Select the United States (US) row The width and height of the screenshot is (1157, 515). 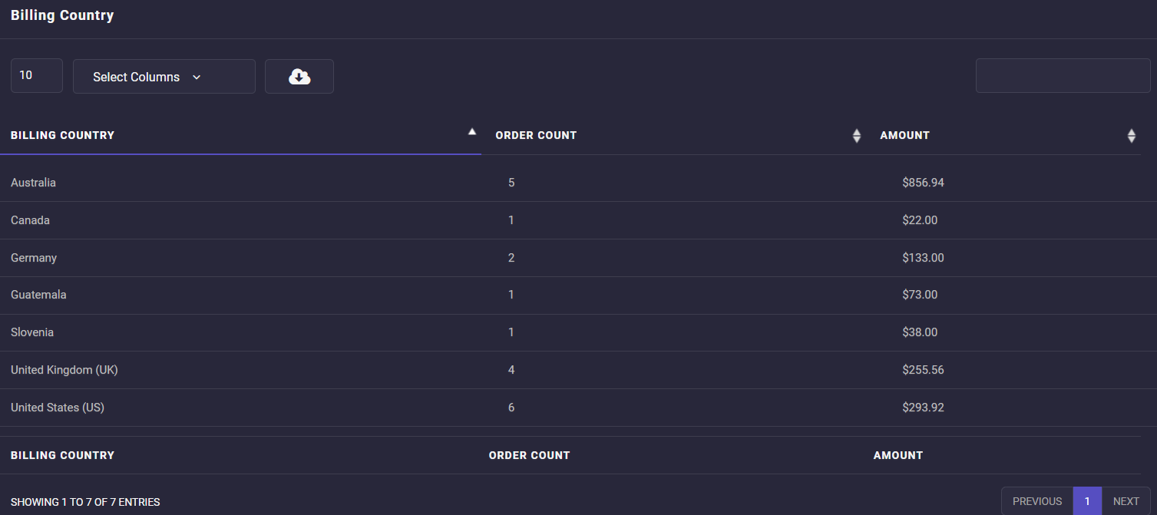click(58, 408)
